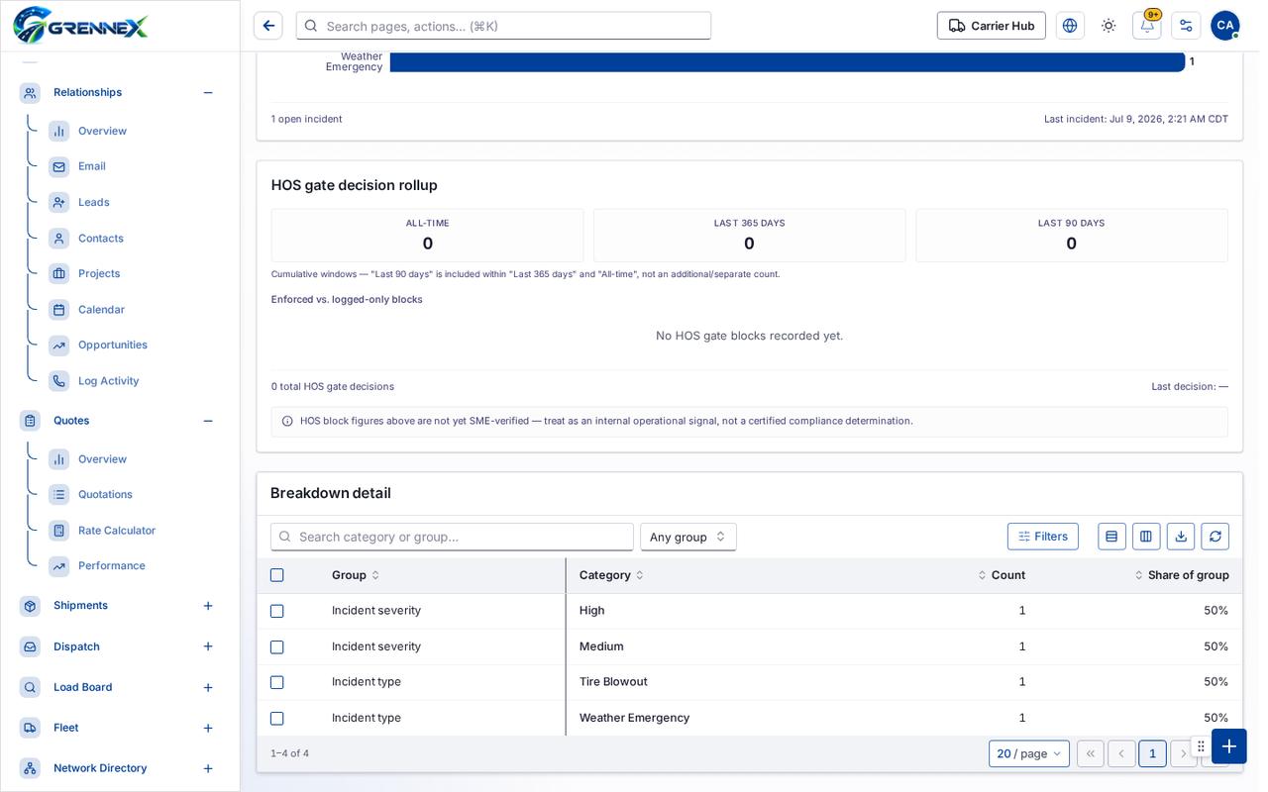Click the Search category or group field
Screen dimensions: 1268x792
452,537
